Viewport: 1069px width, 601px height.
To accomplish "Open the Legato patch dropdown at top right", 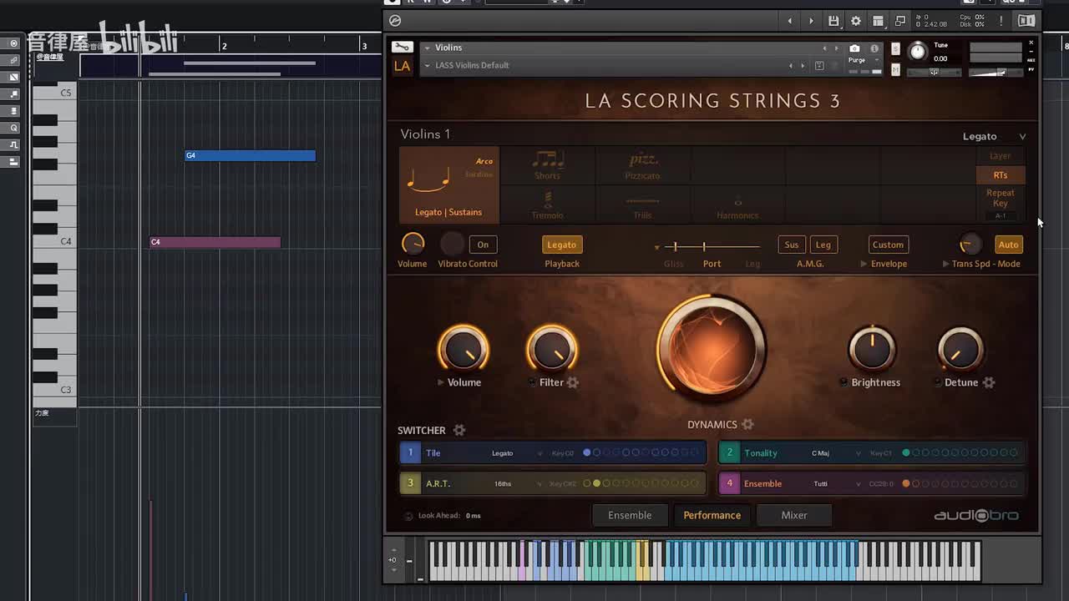I will (x=994, y=136).
